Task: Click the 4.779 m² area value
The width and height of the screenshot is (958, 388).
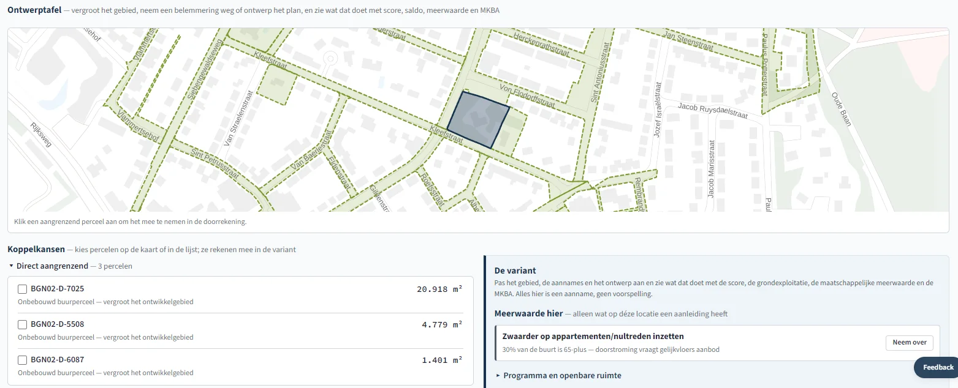Action: [442, 324]
